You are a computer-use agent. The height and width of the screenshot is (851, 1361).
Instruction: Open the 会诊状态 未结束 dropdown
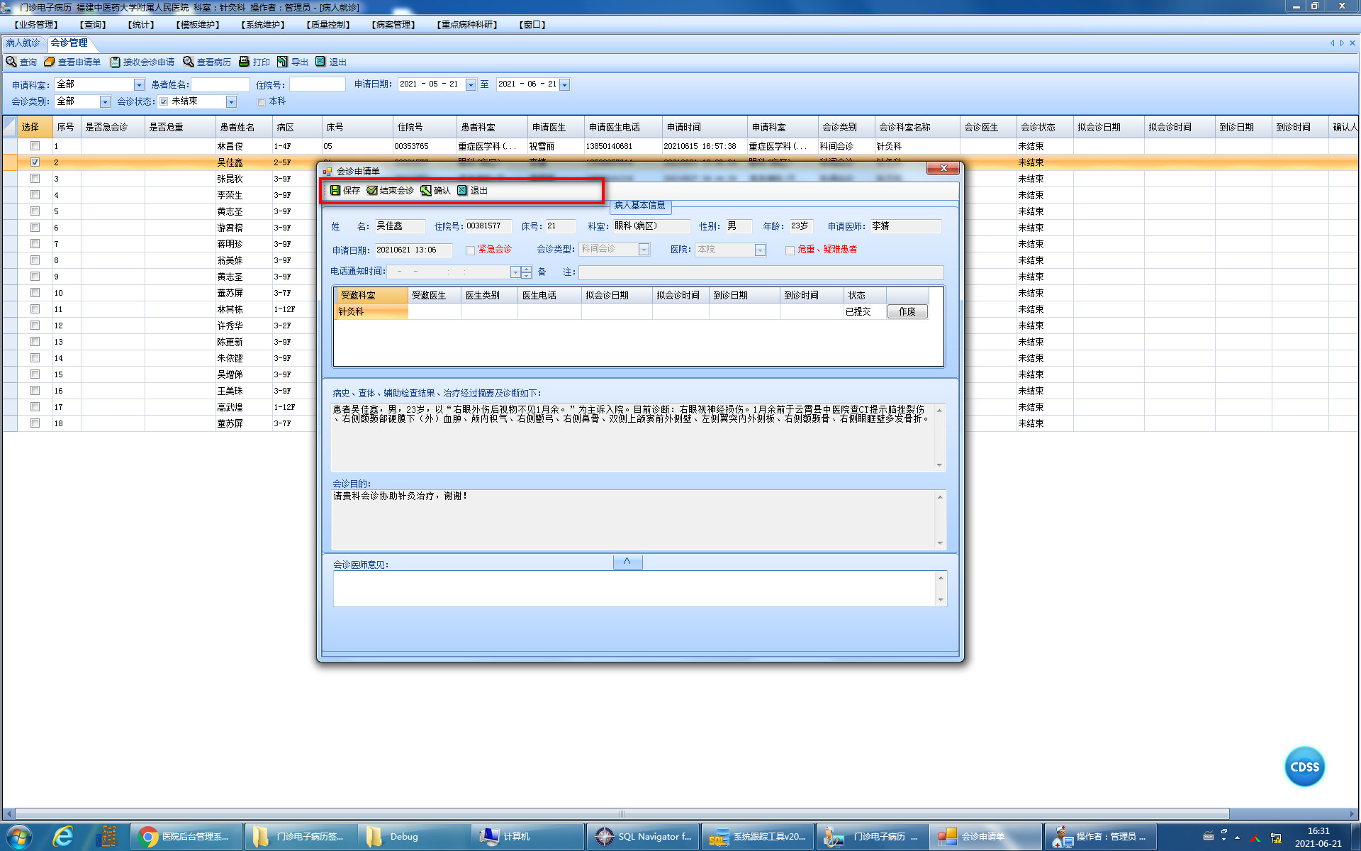pyautogui.click(x=231, y=101)
